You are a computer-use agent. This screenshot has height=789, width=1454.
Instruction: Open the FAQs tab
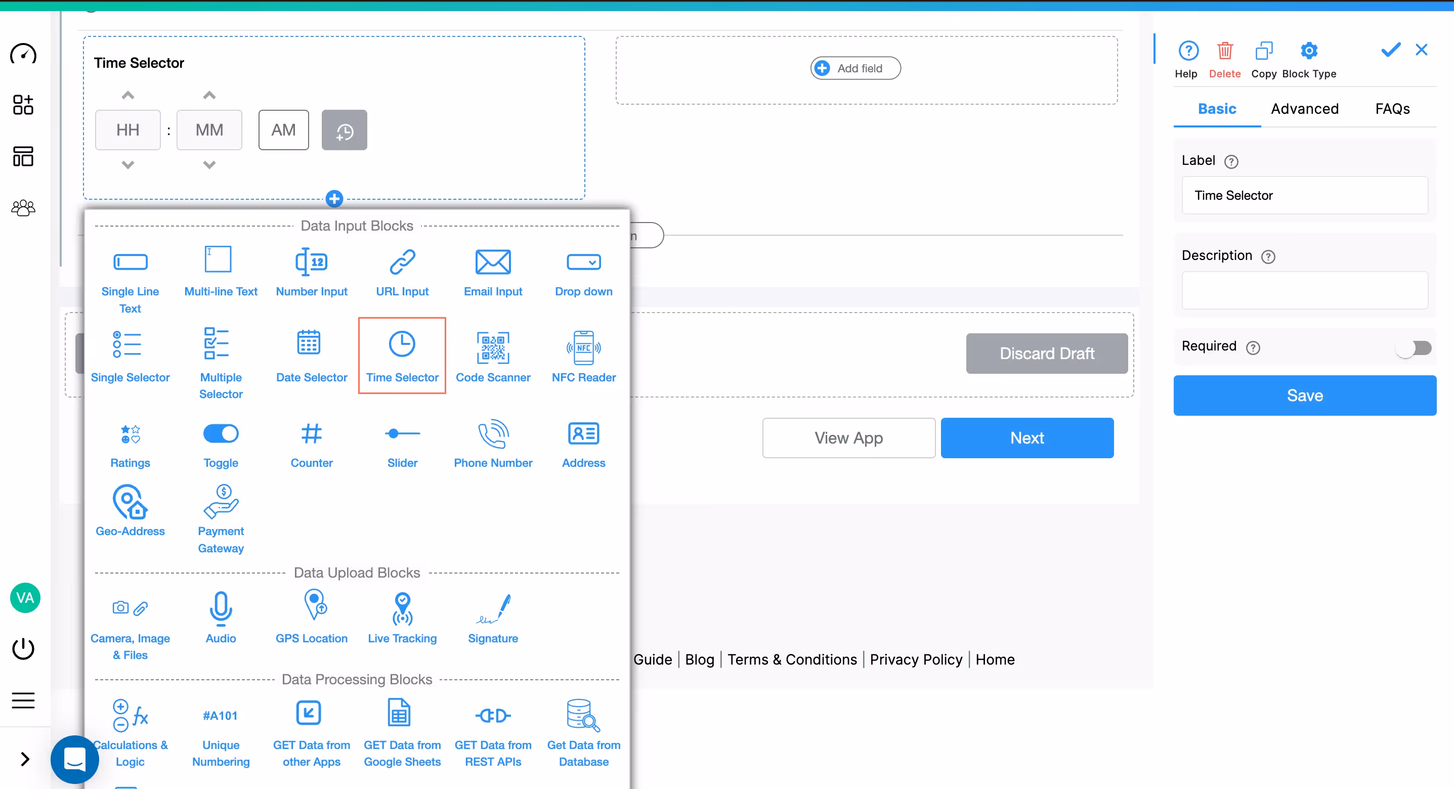[x=1392, y=109]
